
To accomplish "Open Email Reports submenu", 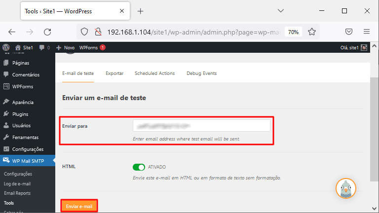I will [x=17, y=193].
